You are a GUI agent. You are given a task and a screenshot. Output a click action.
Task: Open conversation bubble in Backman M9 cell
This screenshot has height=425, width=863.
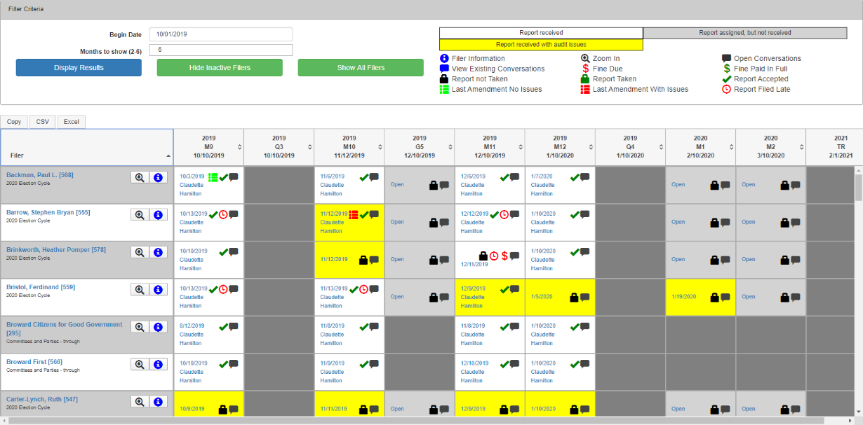tap(234, 177)
